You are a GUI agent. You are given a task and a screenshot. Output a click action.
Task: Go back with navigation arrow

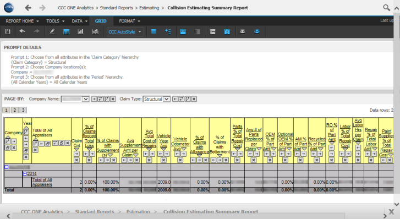pyautogui.click(x=28, y=8)
